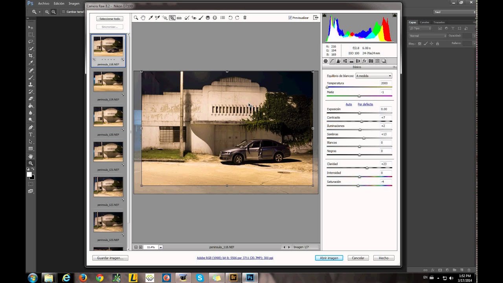Rotate image counterclockwise
Screen dimensions: 503x283
pos(231,18)
